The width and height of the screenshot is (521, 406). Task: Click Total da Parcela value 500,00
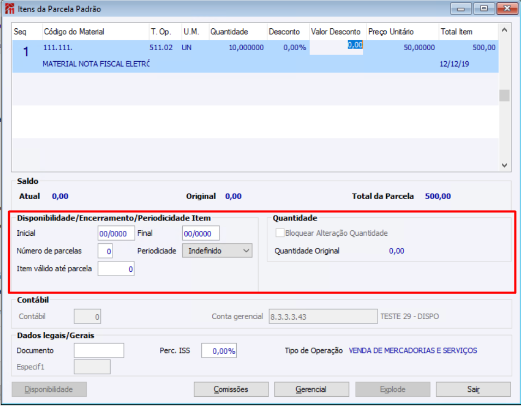point(438,196)
